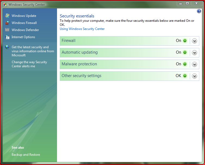Click the green status light for Automatic updating
This screenshot has width=205, height=165.
pos(185,53)
